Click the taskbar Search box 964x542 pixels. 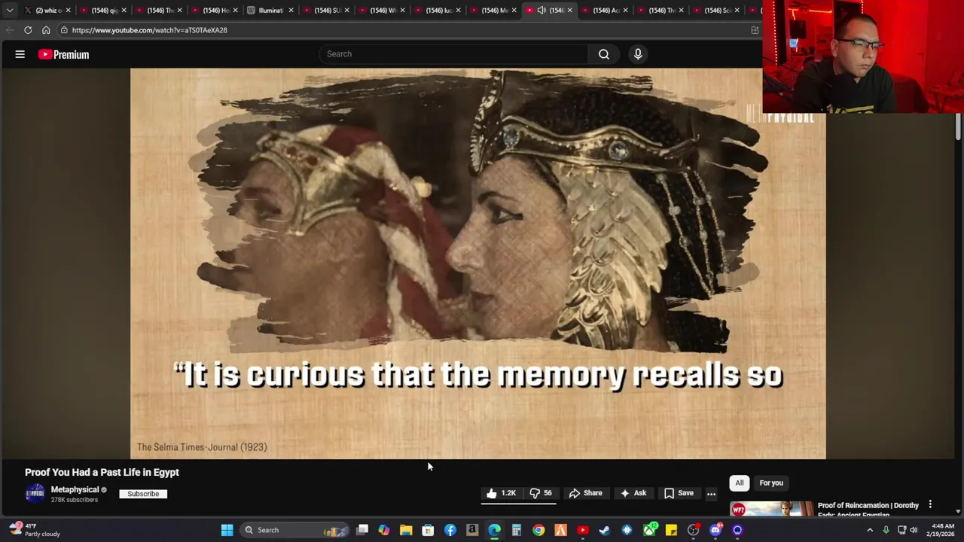coord(294,530)
